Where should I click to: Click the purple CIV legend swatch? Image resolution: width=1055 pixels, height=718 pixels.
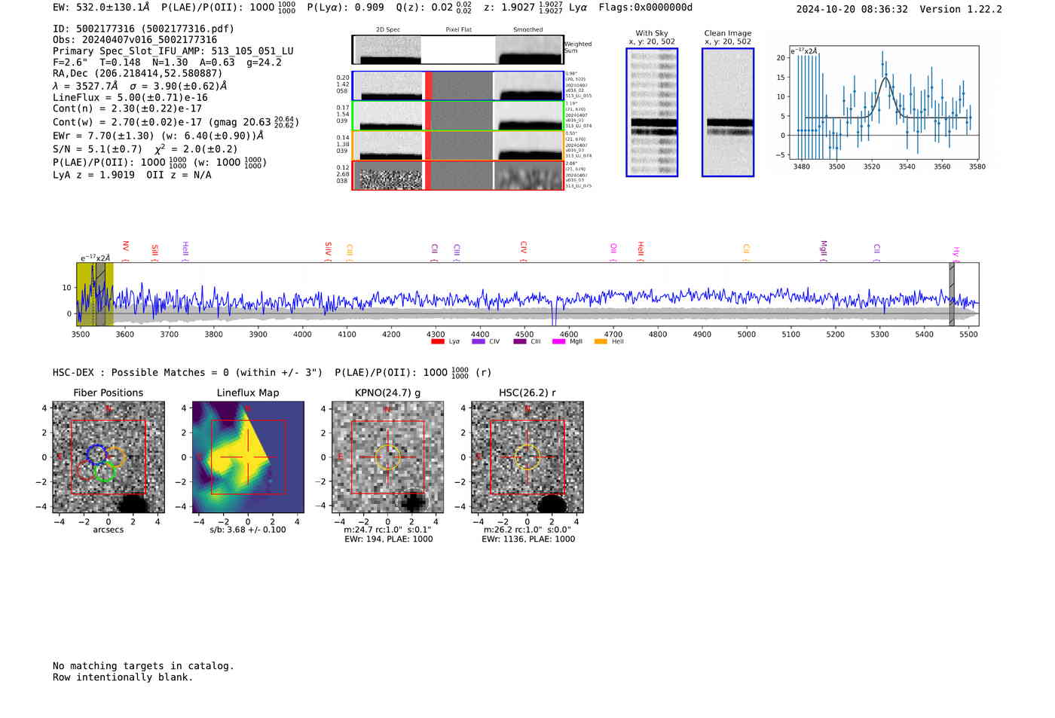(478, 342)
